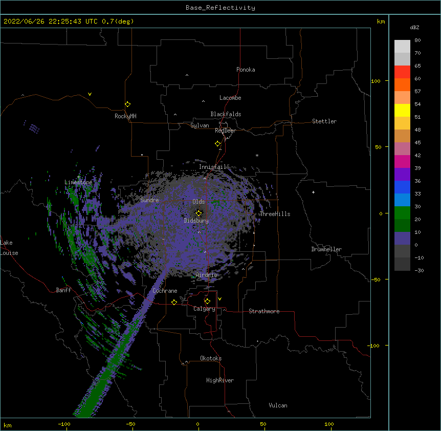Click the yellow diamond marker above Calgary label
441x431 pixels.
click(x=207, y=301)
